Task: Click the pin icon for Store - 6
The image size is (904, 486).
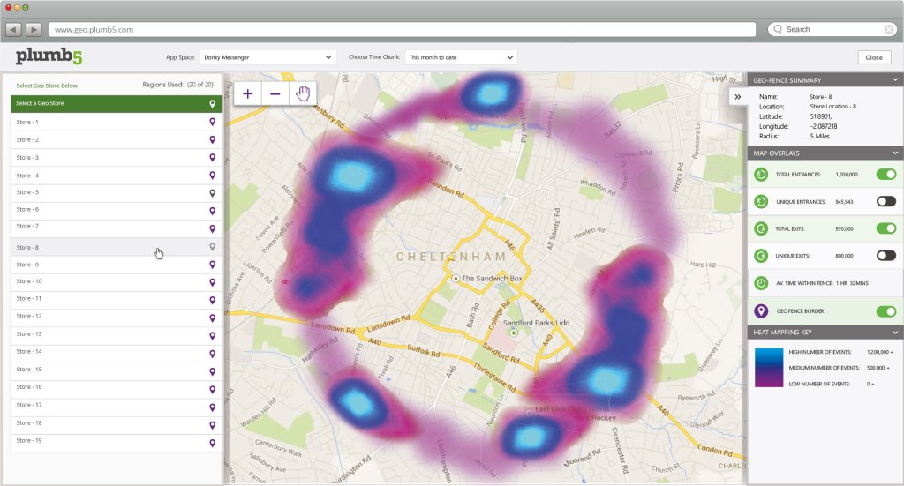Action: point(212,212)
